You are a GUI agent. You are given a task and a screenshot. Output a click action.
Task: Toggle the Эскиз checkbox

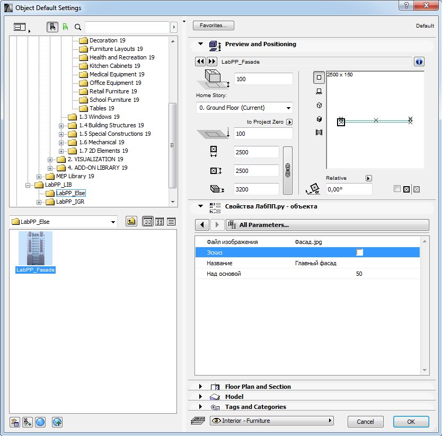point(359,252)
